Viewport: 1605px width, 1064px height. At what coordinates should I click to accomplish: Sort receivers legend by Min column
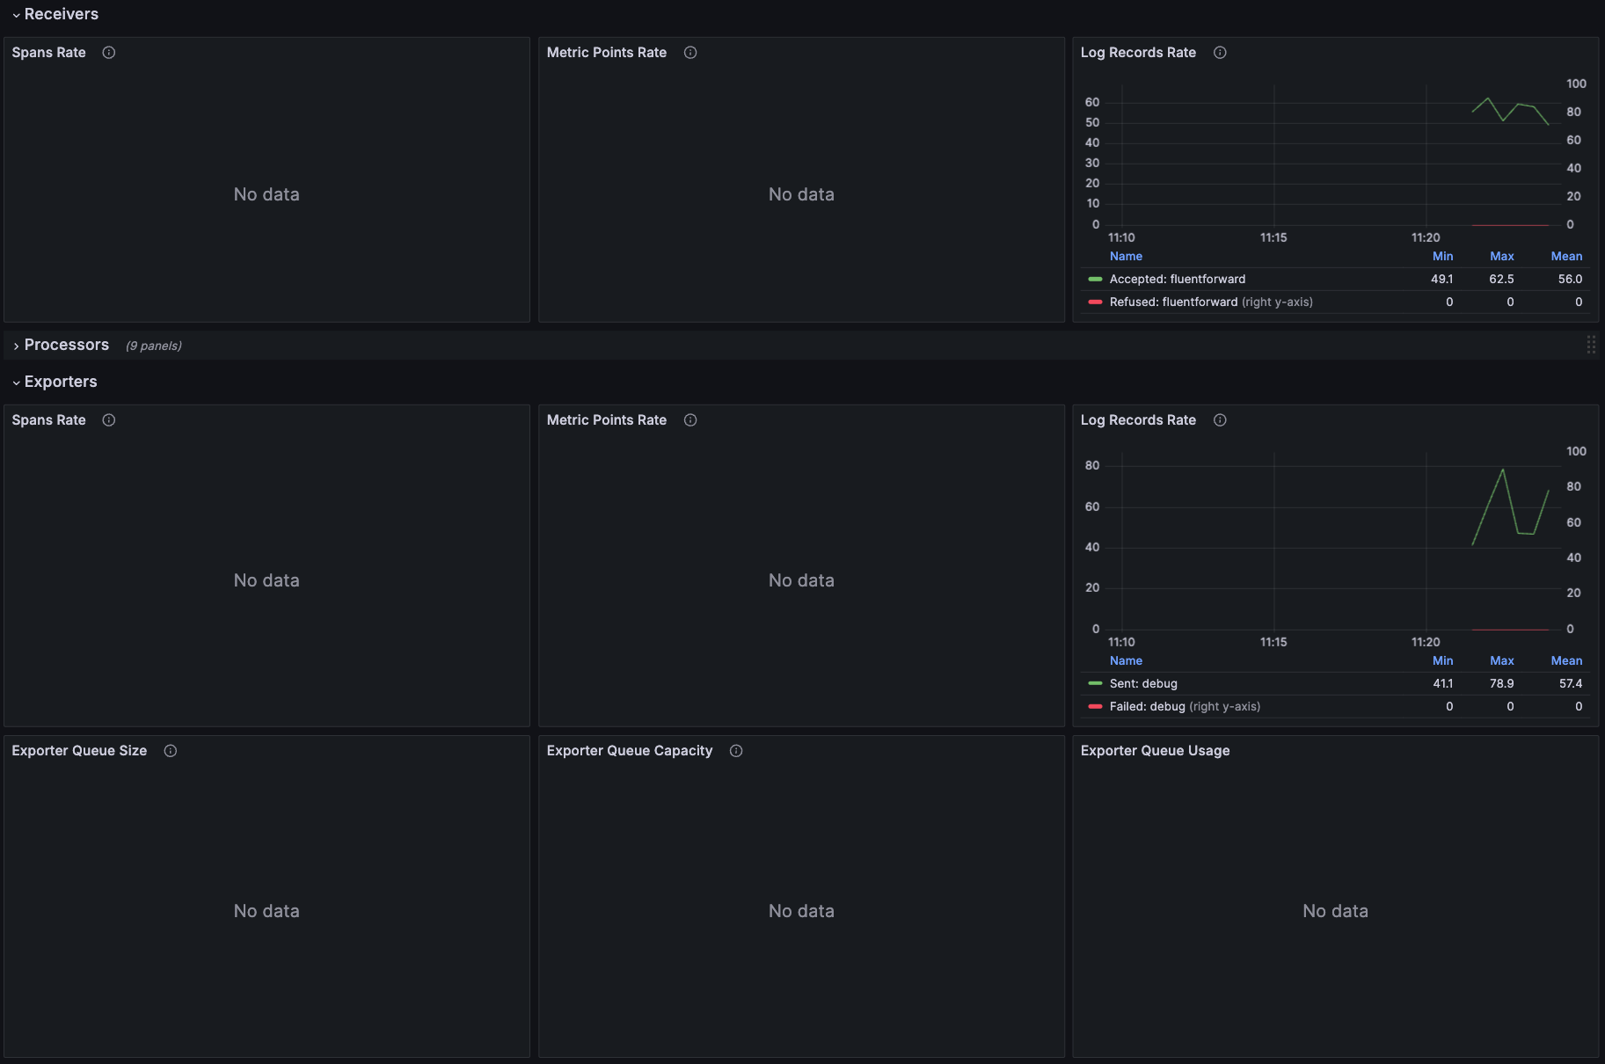pyautogui.click(x=1442, y=257)
